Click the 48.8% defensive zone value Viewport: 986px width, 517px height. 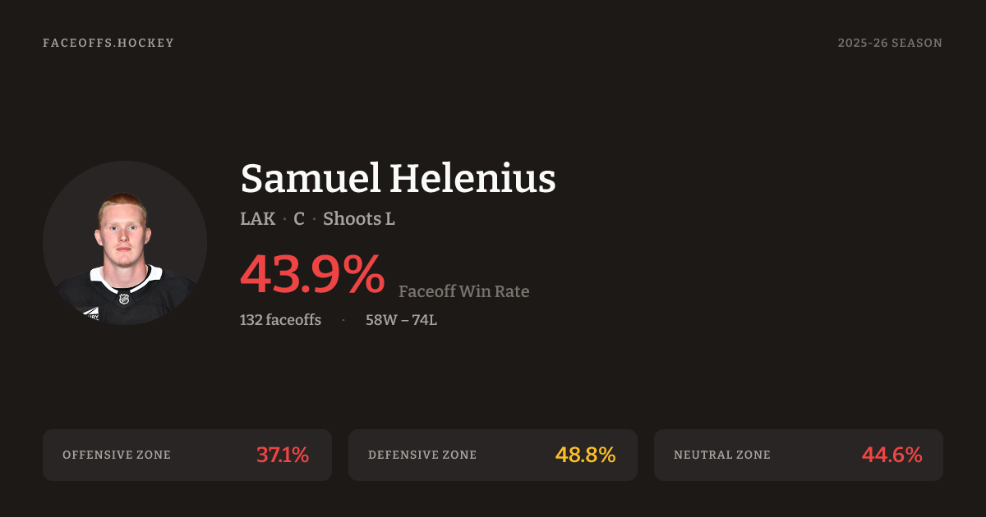[585, 455]
